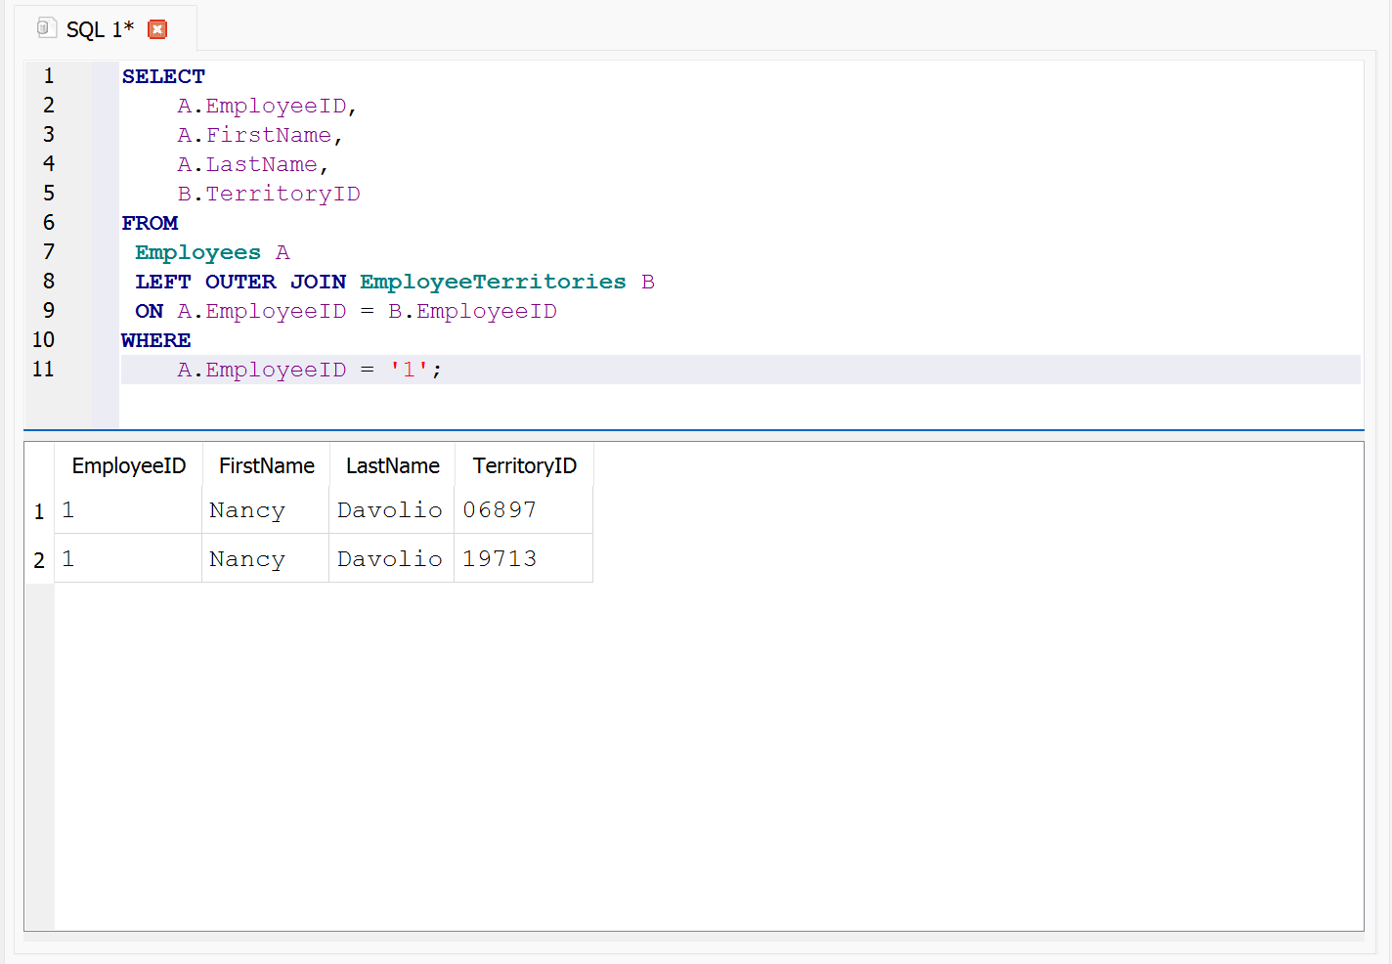
Task: Switch to the SQL 1* tab
Action: coord(100,29)
